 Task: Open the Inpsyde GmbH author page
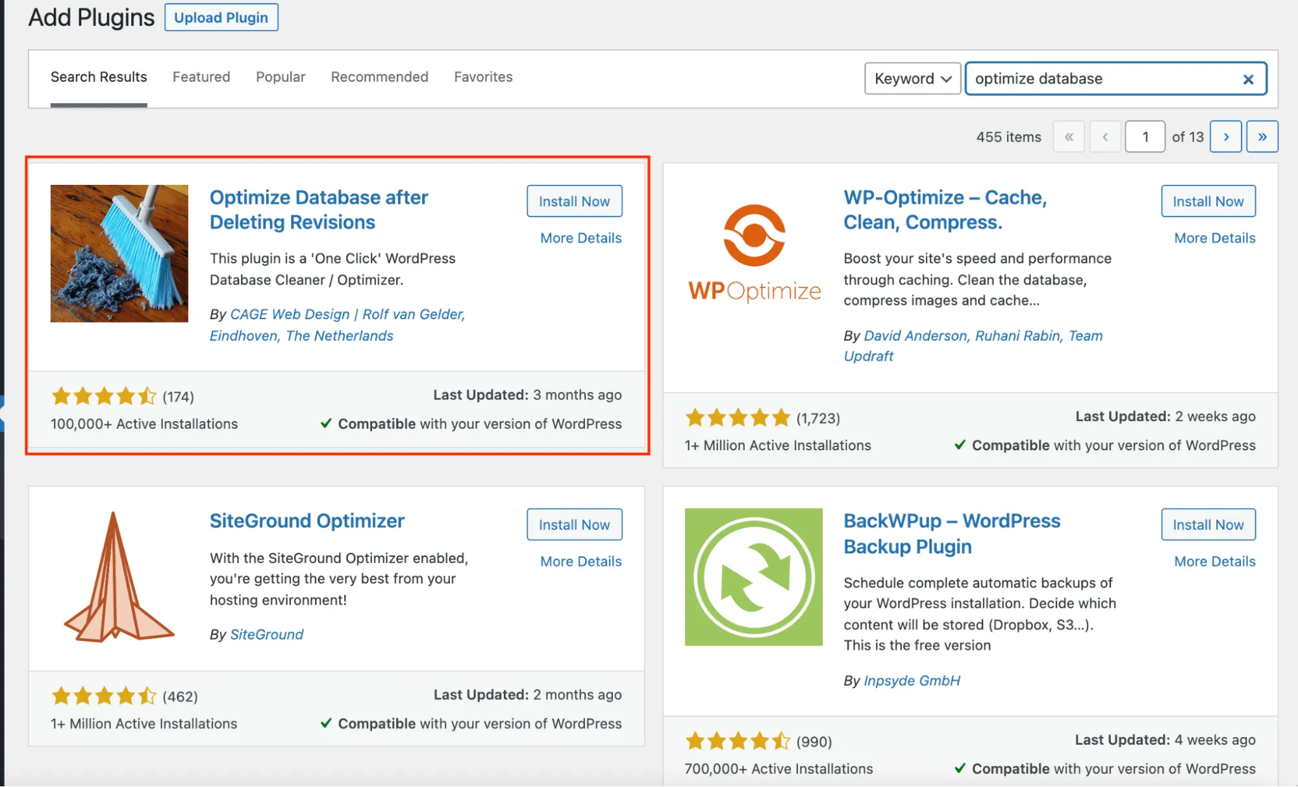point(911,680)
